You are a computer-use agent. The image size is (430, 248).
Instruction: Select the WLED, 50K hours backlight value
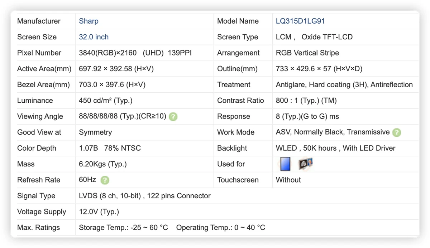[x=336, y=148]
